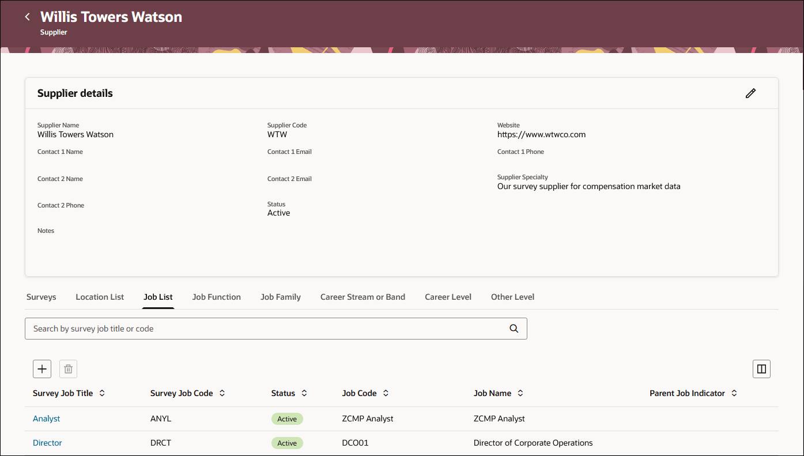
Task: Open the Analyst survey job link
Action: (x=46, y=419)
